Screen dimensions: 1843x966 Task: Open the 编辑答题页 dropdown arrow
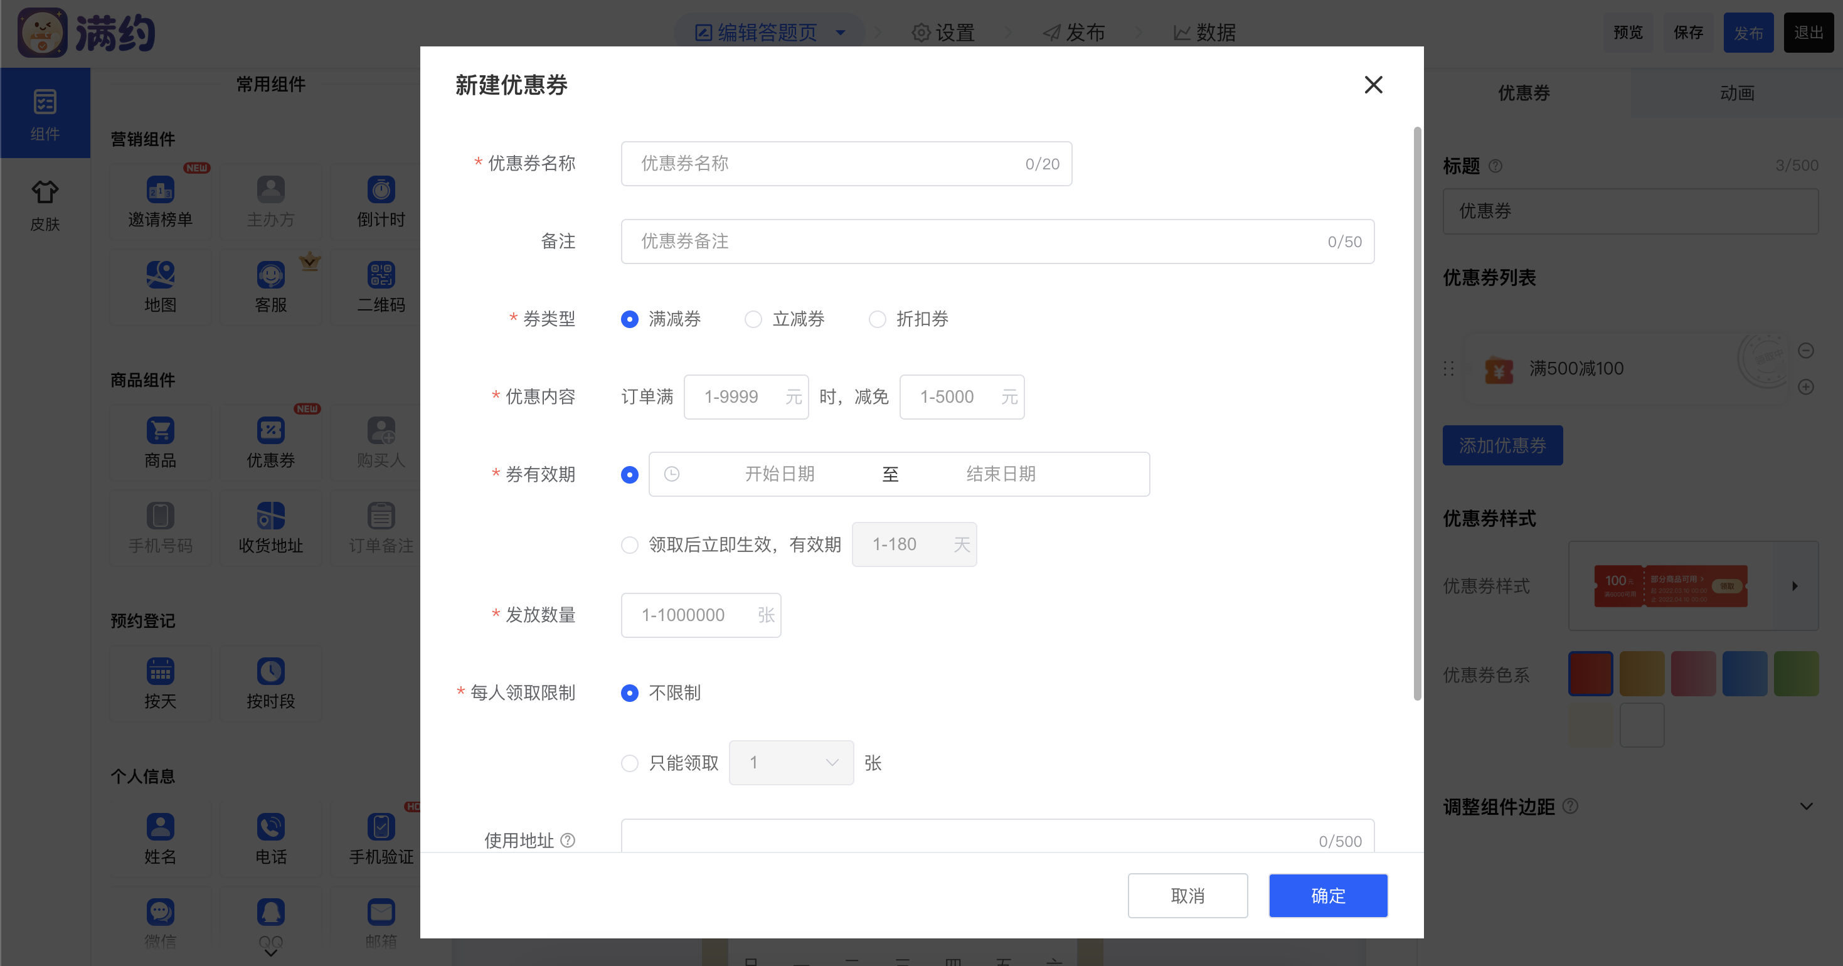pos(841,33)
